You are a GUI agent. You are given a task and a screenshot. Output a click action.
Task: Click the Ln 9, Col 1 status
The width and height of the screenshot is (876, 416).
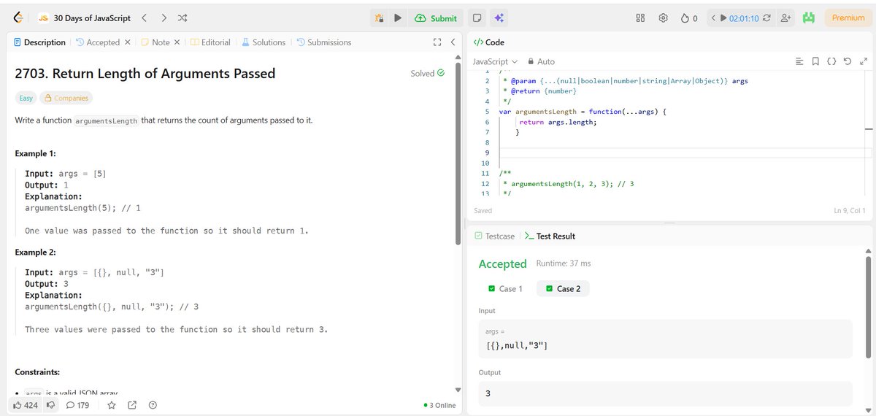pos(849,210)
